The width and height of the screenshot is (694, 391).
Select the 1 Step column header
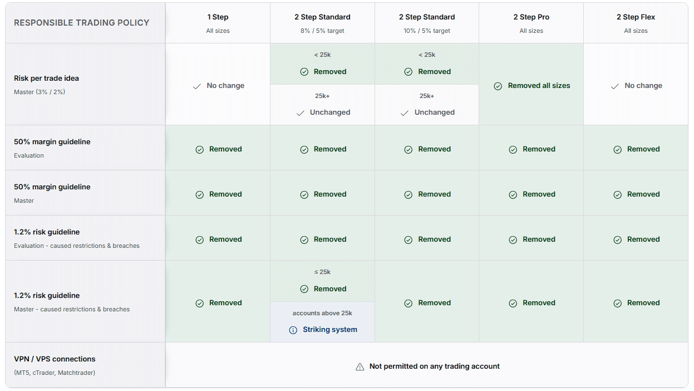(x=218, y=23)
